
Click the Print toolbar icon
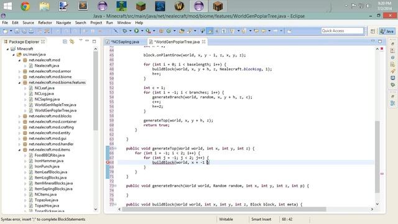click(x=31, y=31)
